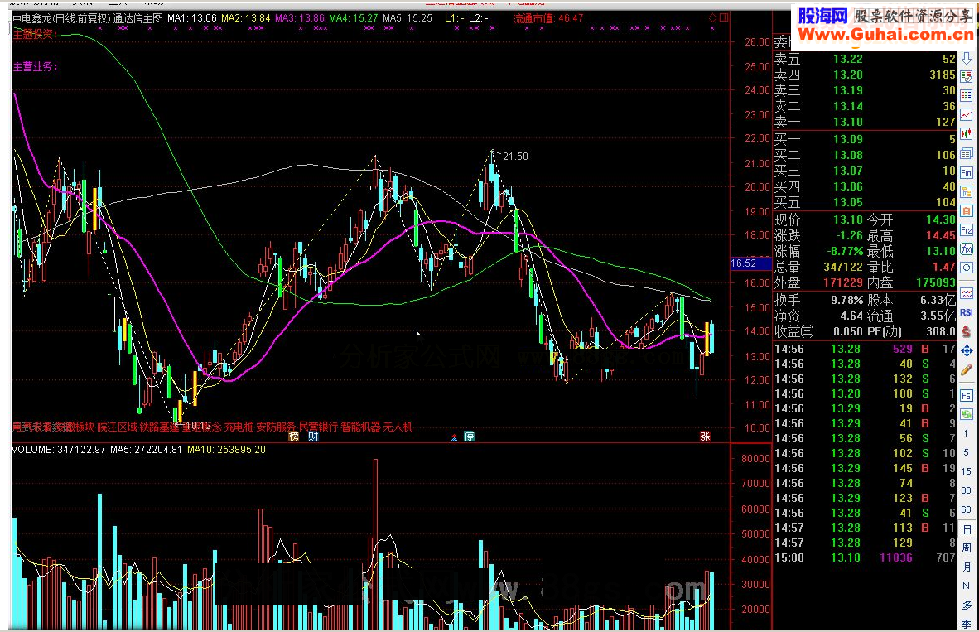
Task: Click the red S icon below RSI
Action: click(967, 331)
